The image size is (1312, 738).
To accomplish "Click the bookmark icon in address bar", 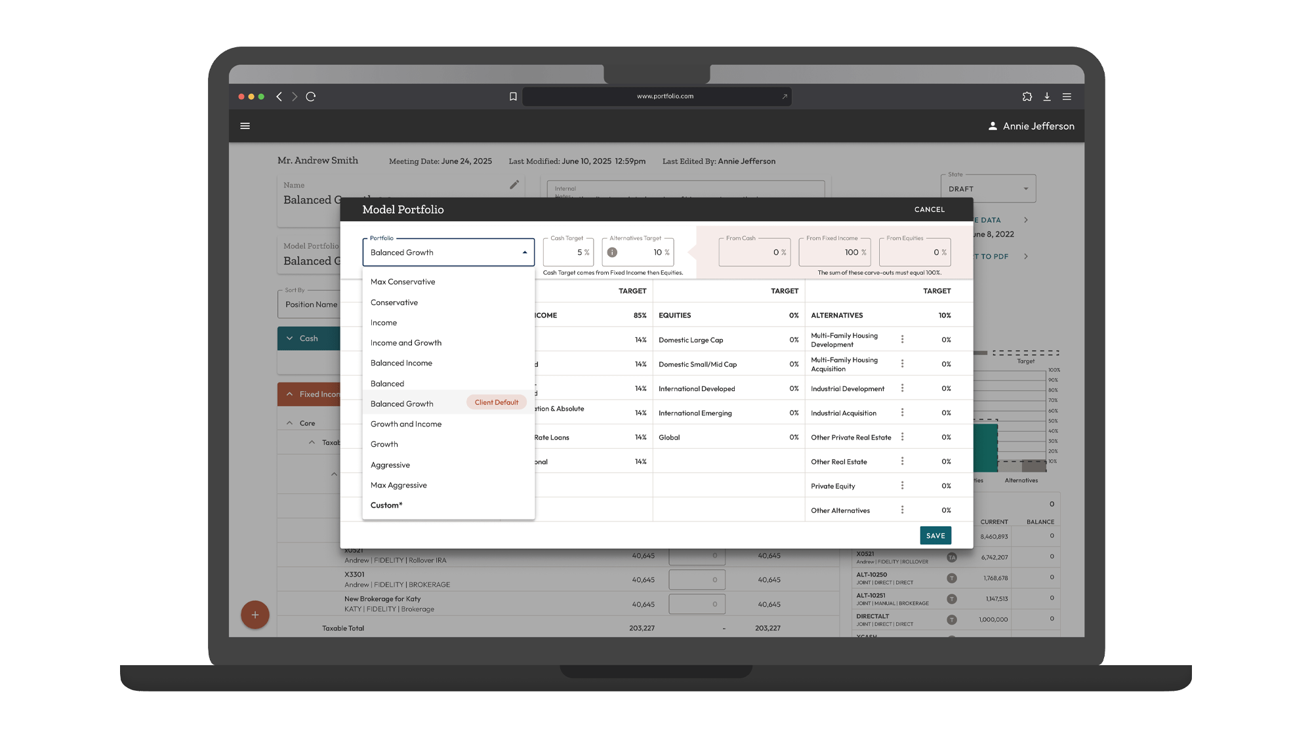I will point(513,96).
